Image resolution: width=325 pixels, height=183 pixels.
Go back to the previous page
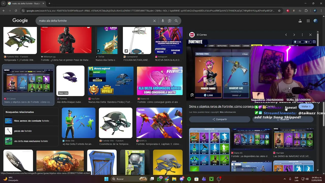coord(4,11)
